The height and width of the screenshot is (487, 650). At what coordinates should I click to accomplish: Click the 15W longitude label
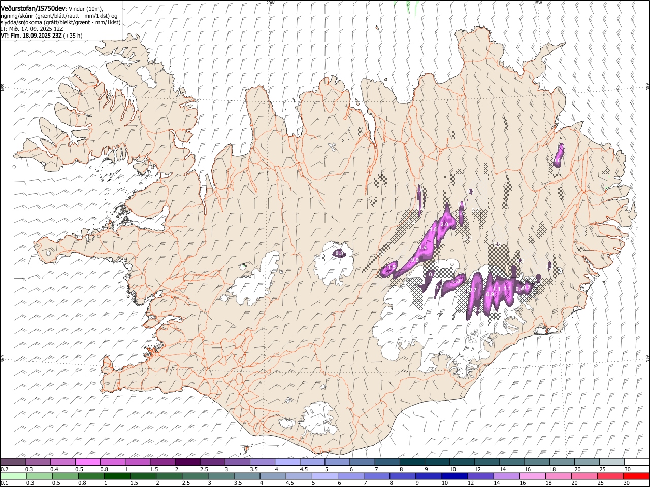point(538,3)
